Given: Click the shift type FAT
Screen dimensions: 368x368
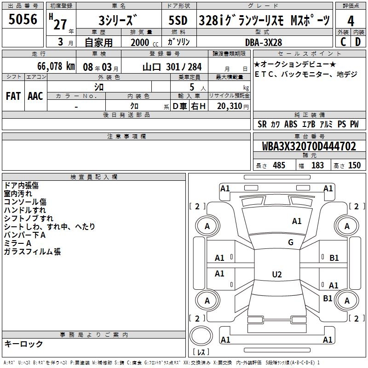Looking at the screenshot, I should point(13,96).
